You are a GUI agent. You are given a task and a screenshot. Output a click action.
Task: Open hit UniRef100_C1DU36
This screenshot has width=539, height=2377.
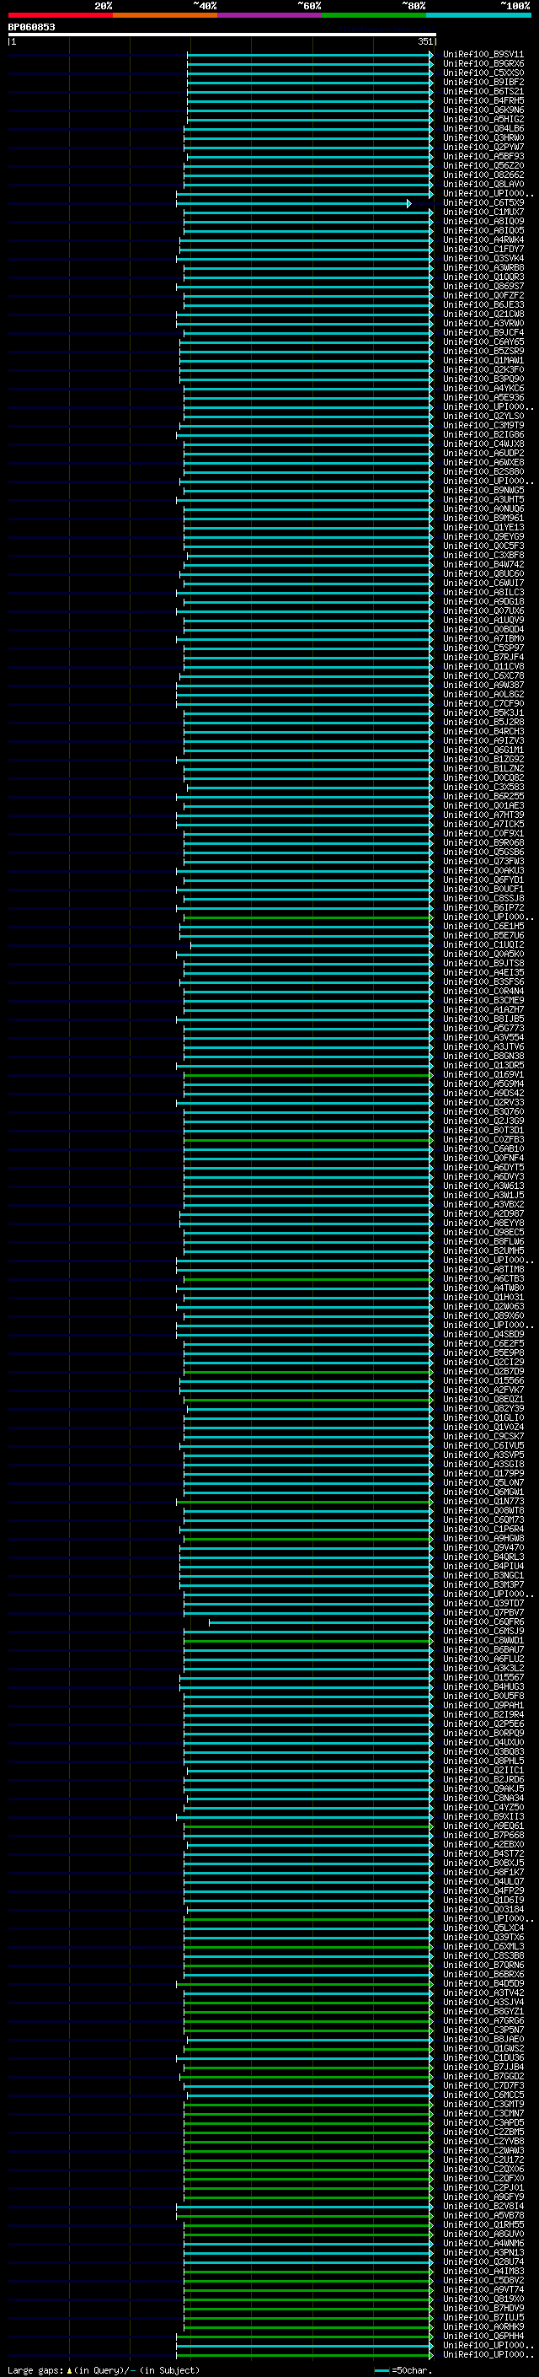[483, 2057]
